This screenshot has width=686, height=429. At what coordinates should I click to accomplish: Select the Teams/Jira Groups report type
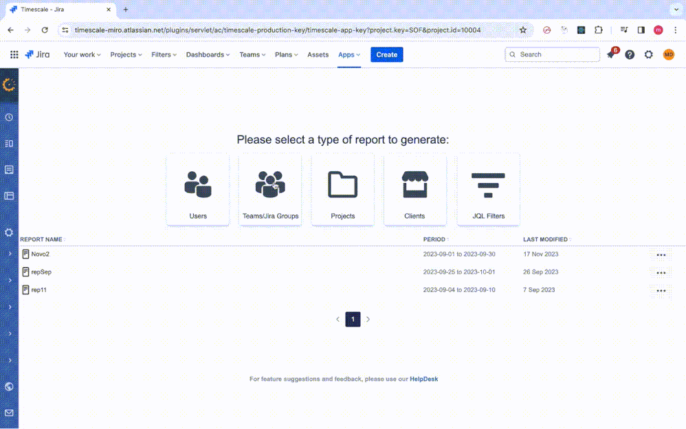point(269,189)
